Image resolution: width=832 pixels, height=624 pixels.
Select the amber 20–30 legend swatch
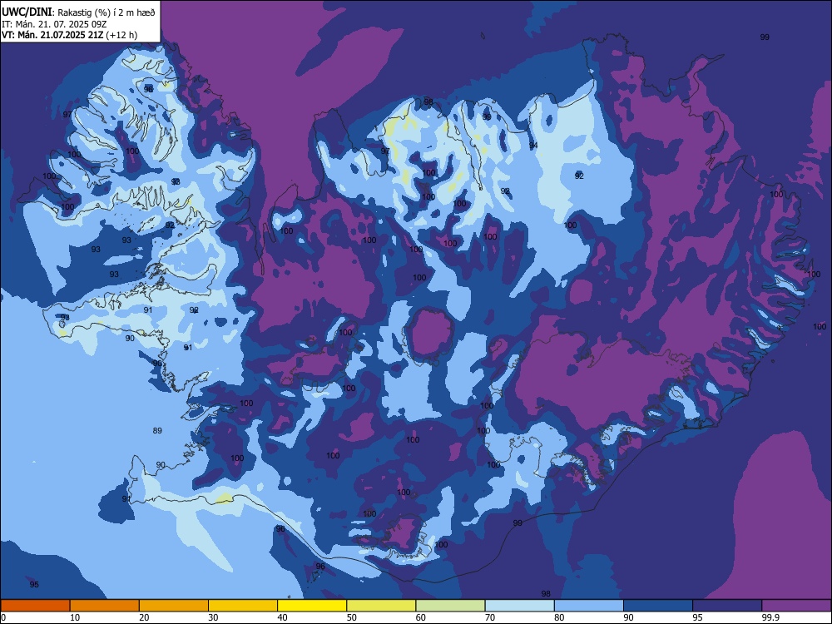tap(174, 606)
